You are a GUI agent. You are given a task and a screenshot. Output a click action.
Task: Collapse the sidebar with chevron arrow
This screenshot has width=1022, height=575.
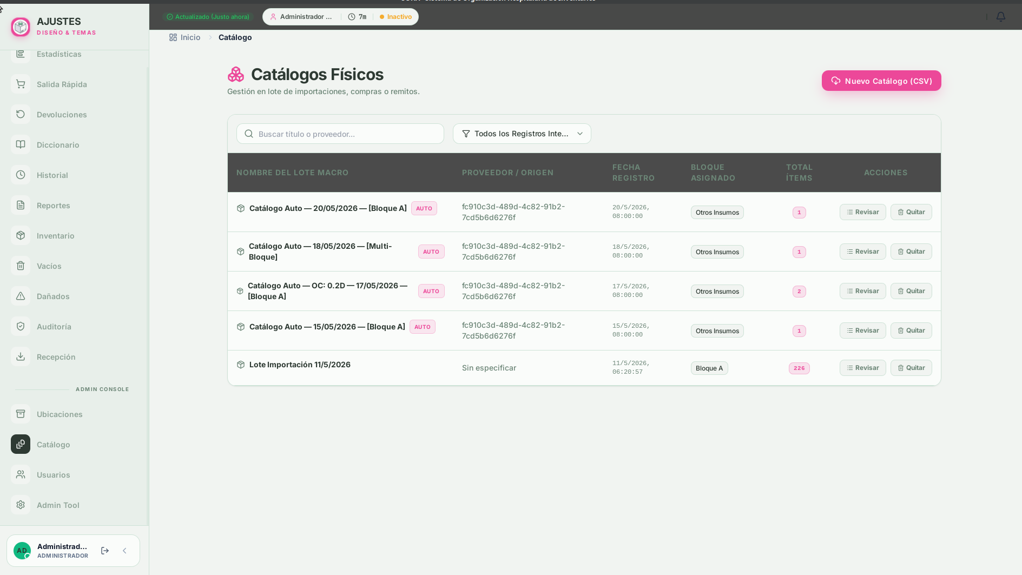click(124, 551)
